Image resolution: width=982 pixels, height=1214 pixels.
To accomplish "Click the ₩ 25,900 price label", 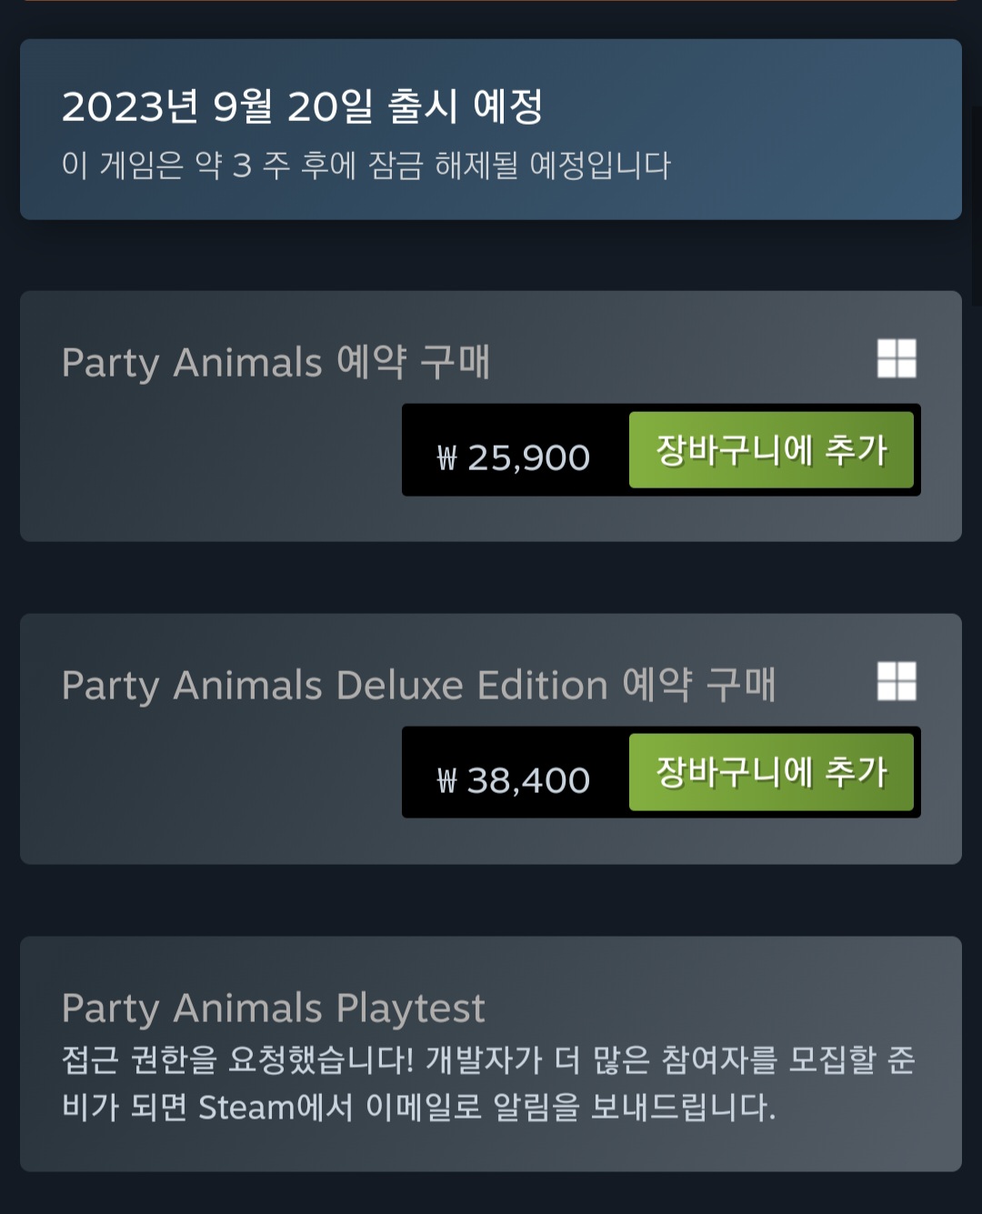I will [515, 457].
